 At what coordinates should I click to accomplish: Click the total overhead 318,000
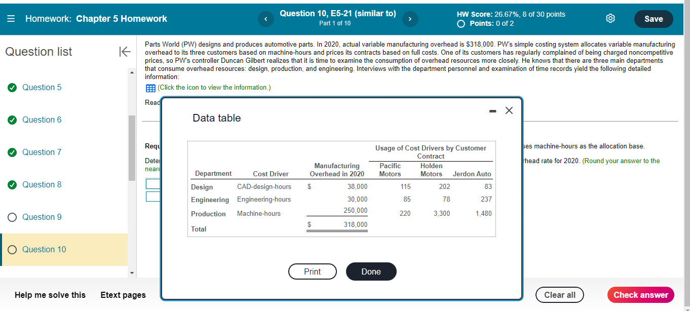click(356, 224)
